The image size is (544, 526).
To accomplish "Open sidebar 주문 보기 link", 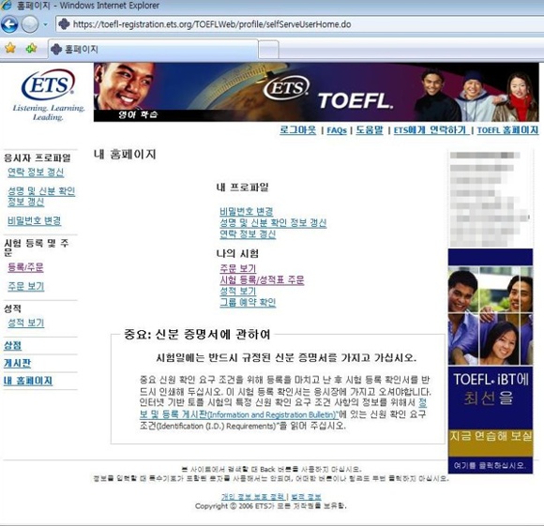I will pos(26,286).
